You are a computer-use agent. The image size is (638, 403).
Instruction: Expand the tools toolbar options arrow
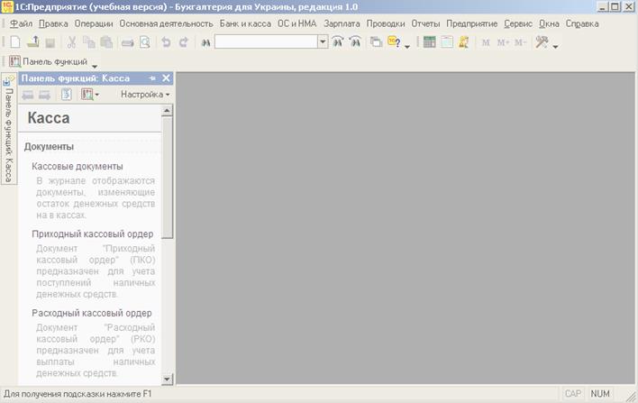click(x=555, y=47)
